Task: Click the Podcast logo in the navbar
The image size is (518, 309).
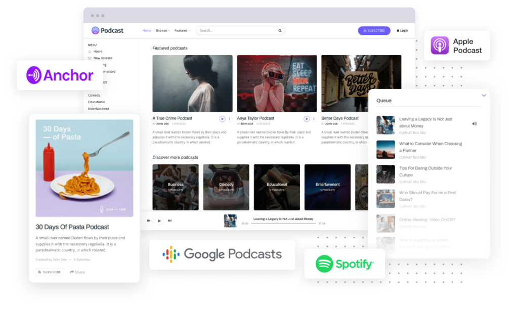Action: (x=107, y=30)
